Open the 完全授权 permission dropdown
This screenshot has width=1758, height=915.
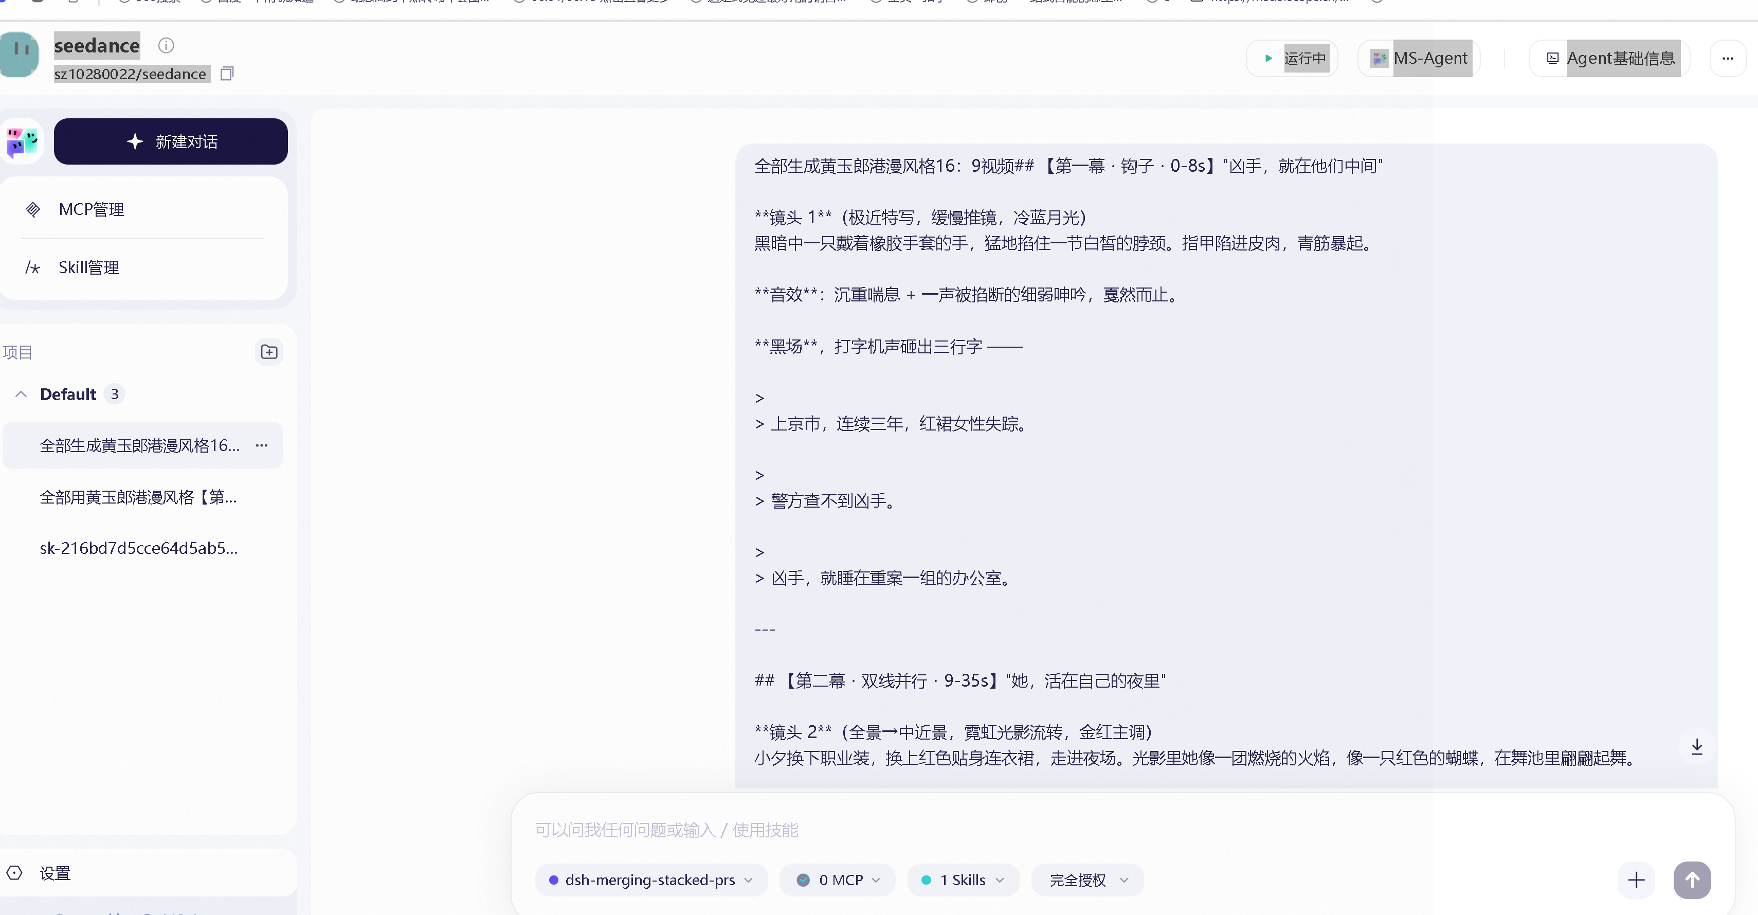coord(1087,880)
